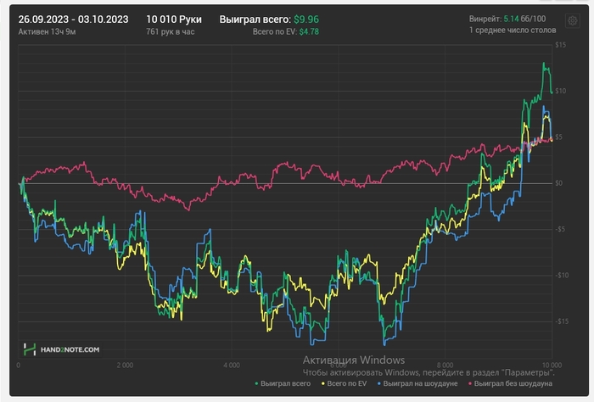The width and height of the screenshot is (594, 402).
Task: Click the 10 000 x-axis label
Action: (x=552, y=366)
